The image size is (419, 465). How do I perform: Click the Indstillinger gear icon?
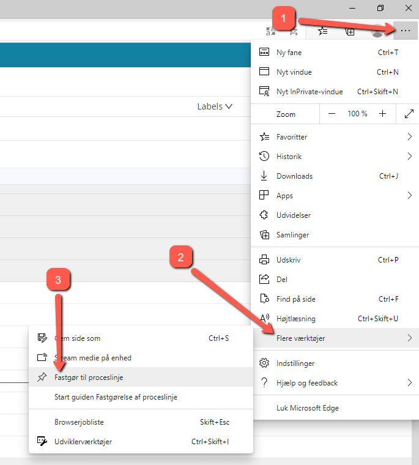(264, 363)
